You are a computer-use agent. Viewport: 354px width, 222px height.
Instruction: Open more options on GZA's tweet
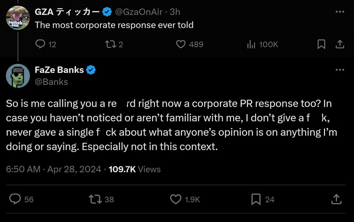pos(339,11)
